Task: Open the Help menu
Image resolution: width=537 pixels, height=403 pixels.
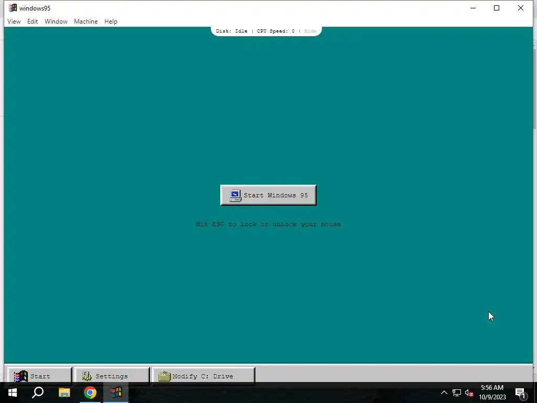Action: click(x=111, y=21)
